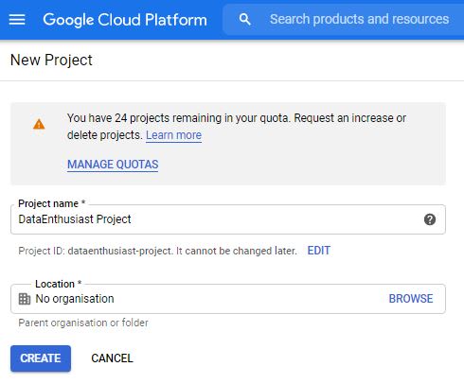The width and height of the screenshot is (464, 384).
Task: Click the search magnifier icon
Action: (x=244, y=20)
